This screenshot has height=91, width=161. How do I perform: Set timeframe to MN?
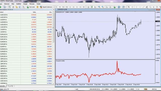(84, 7)
